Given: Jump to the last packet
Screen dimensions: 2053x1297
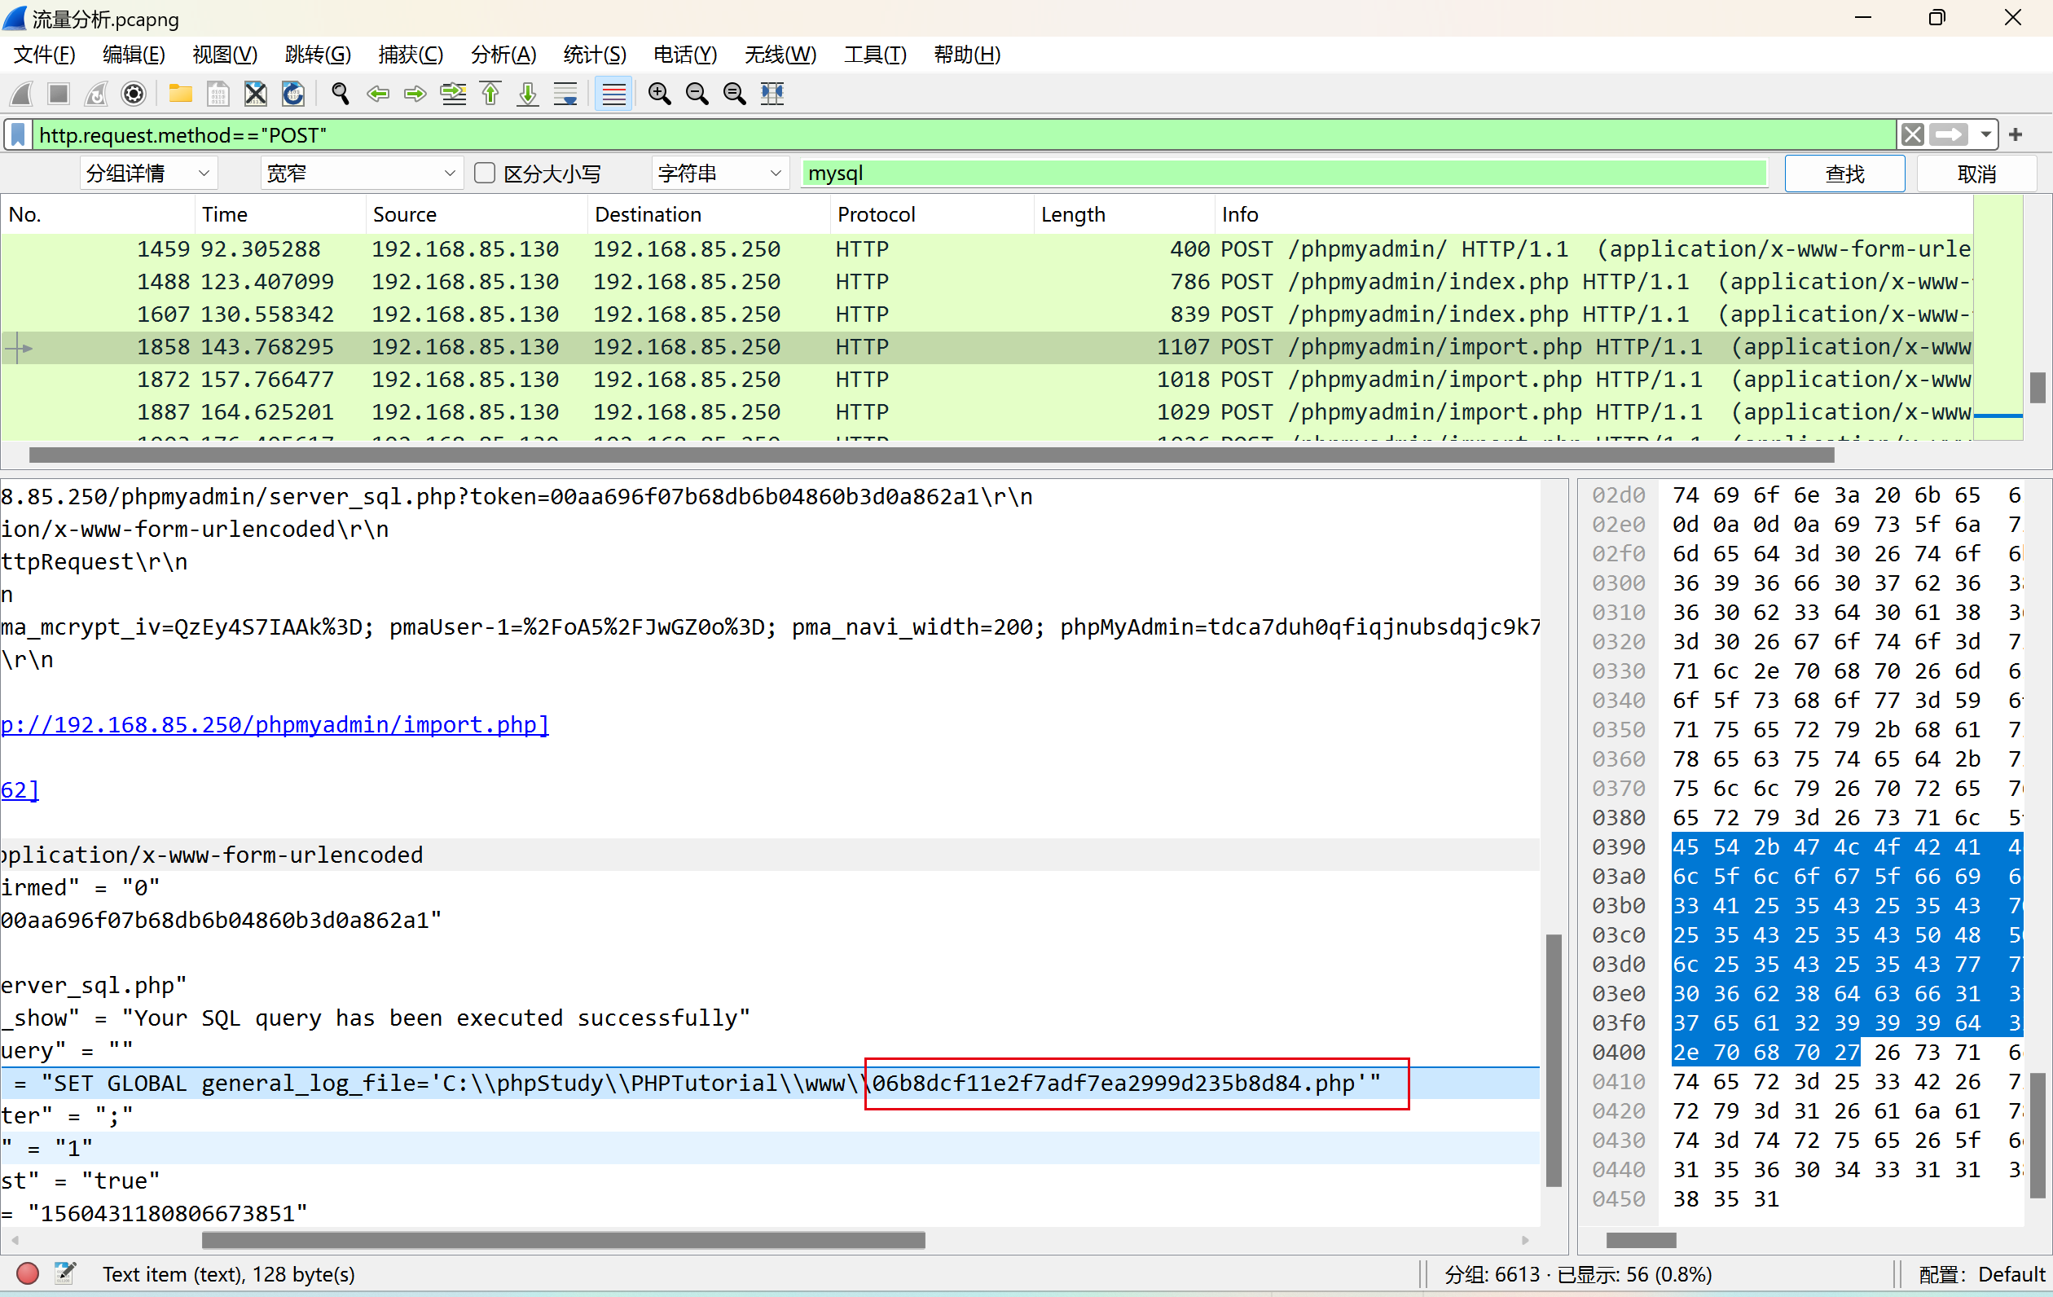Looking at the screenshot, I should tap(528, 93).
